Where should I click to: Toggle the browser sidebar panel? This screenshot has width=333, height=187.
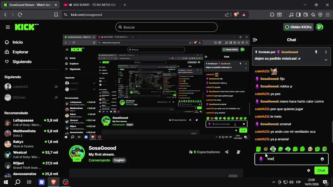(x=298, y=15)
